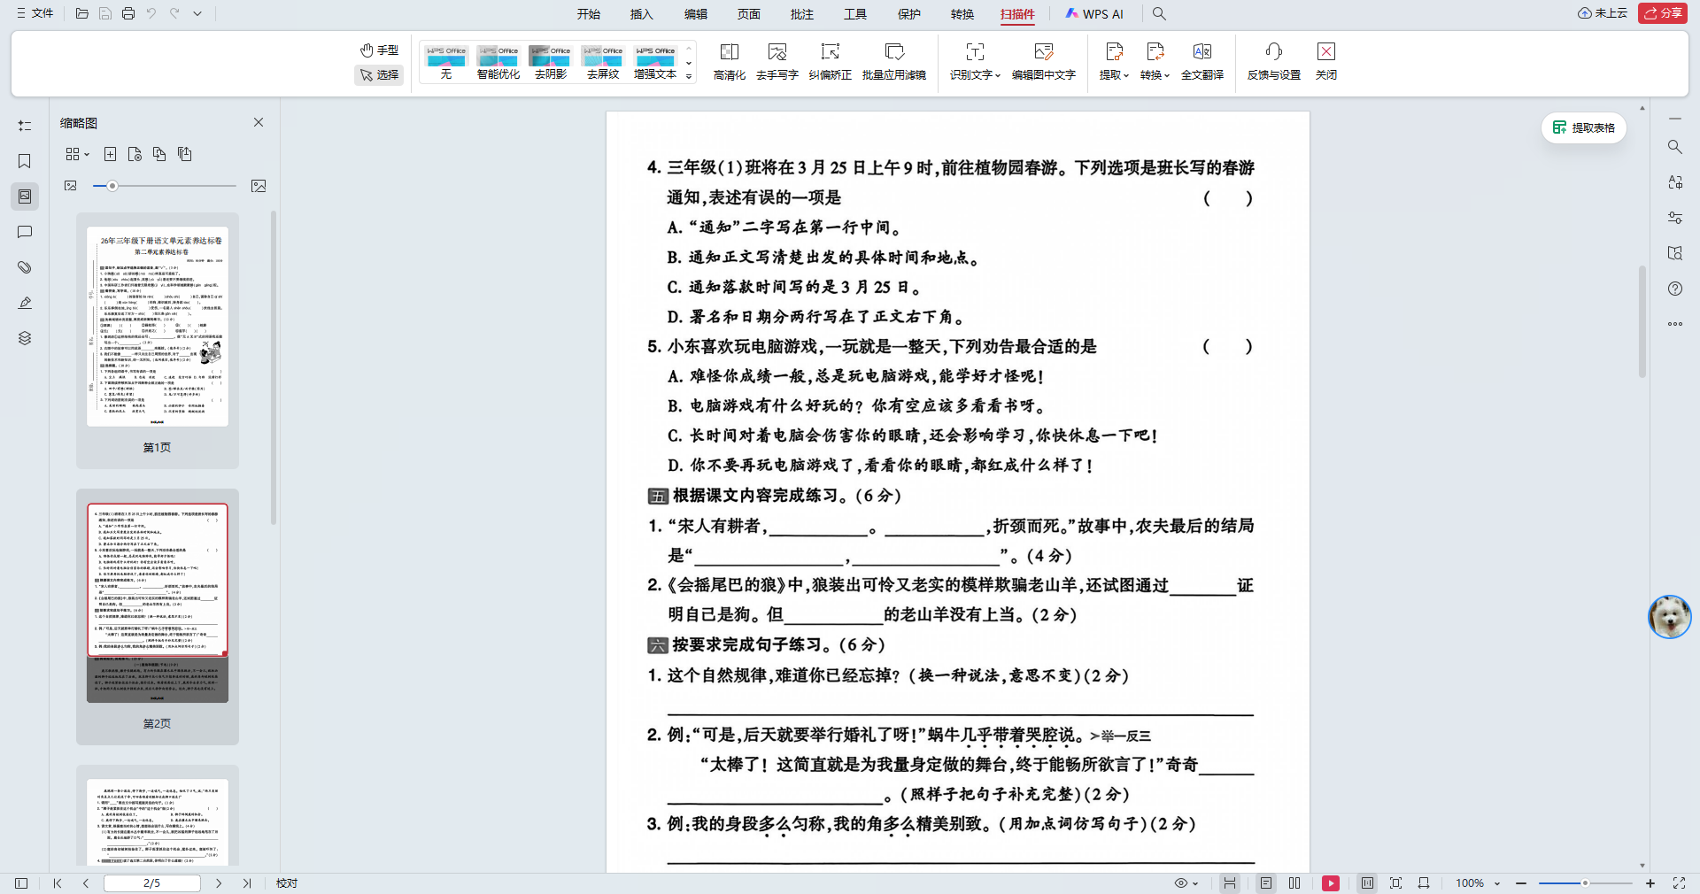
Task: Open the 文件 menu
Action: pyautogui.click(x=35, y=13)
